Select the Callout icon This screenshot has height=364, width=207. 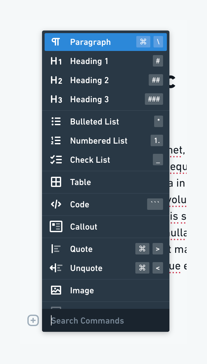[56, 226]
